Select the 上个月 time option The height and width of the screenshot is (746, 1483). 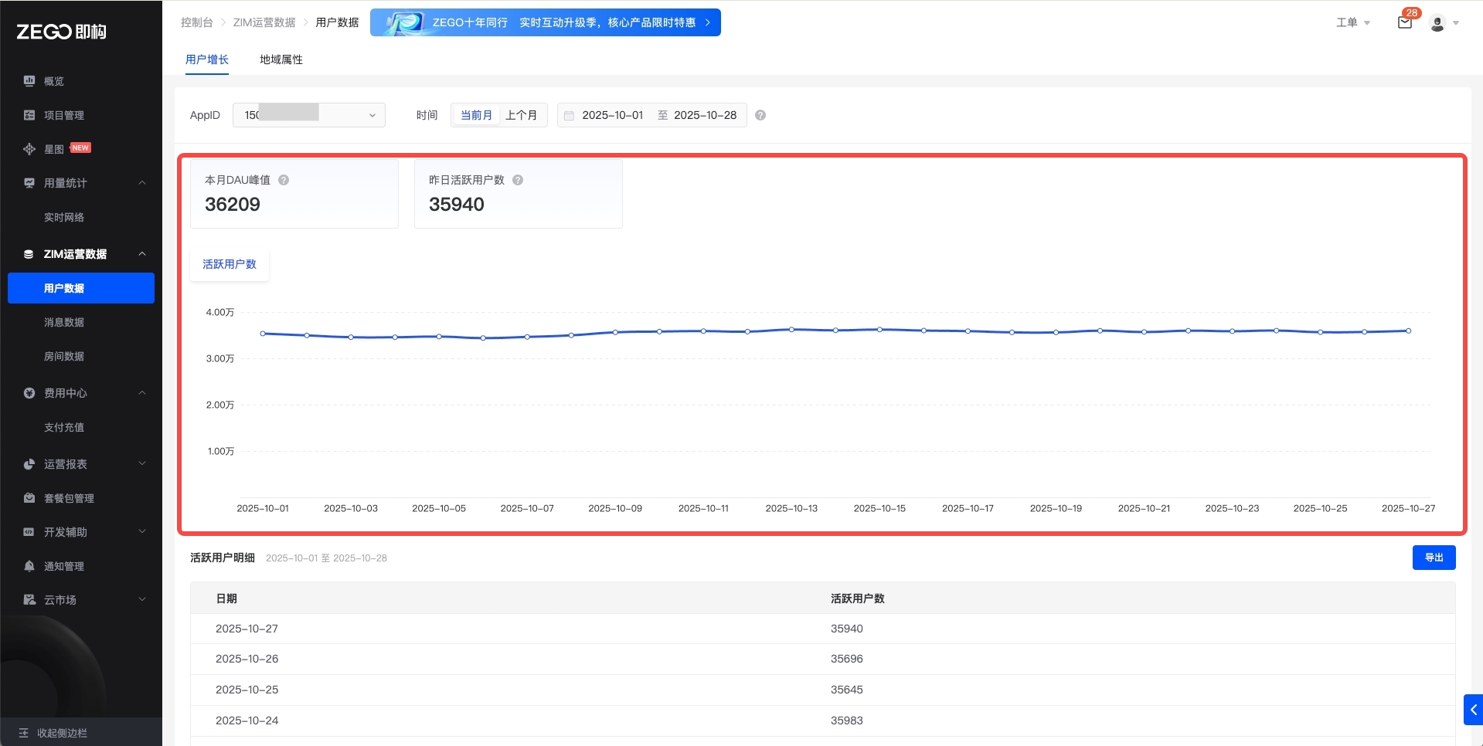(521, 115)
